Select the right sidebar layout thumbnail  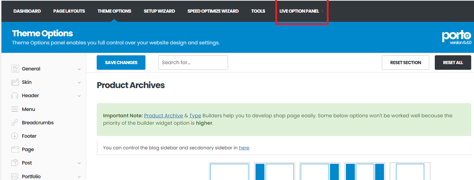point(320,171)
